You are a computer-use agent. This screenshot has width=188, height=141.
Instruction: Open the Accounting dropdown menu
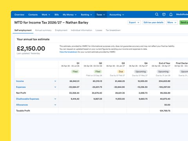point(117,14)
